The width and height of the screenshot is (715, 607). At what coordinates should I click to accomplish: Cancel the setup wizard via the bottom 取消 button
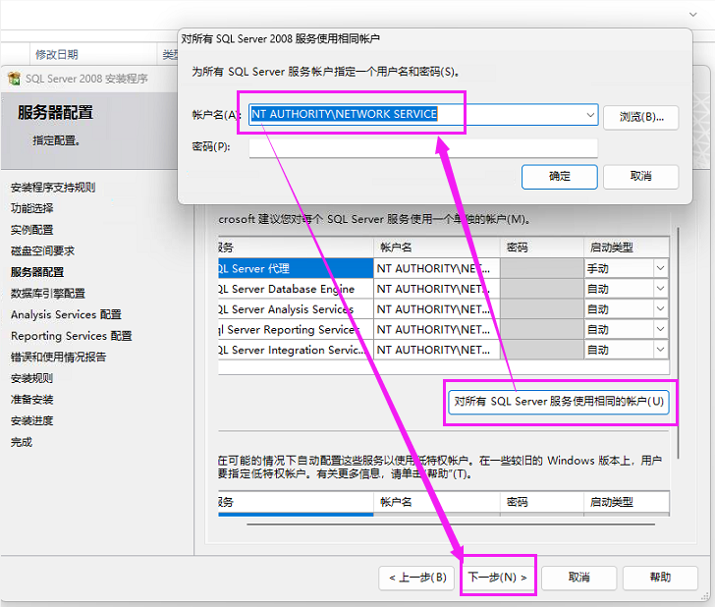click(579, 578)
